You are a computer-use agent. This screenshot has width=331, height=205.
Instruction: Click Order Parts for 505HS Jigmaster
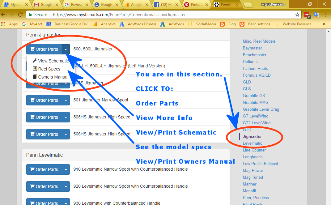pos(44,117)
